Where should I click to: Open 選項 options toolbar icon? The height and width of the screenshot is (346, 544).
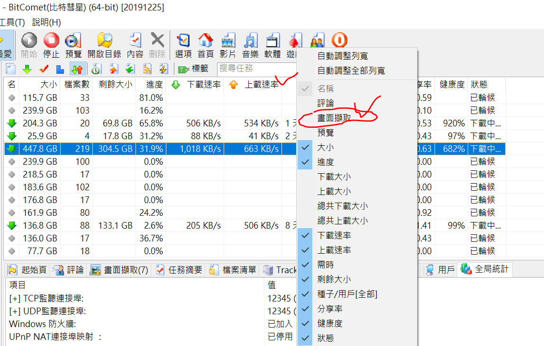pos(183,45)
